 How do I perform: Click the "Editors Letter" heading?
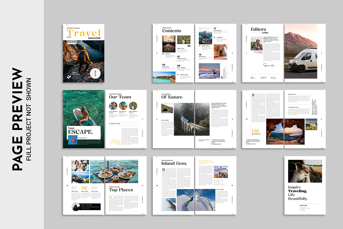(260, 31)
